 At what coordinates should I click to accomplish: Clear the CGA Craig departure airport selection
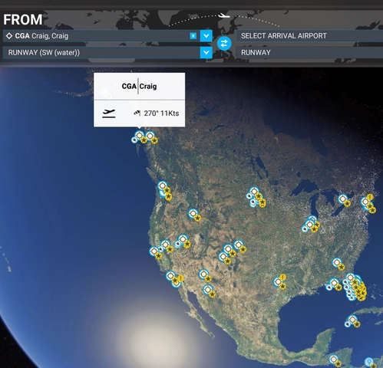tap(193, 36)
